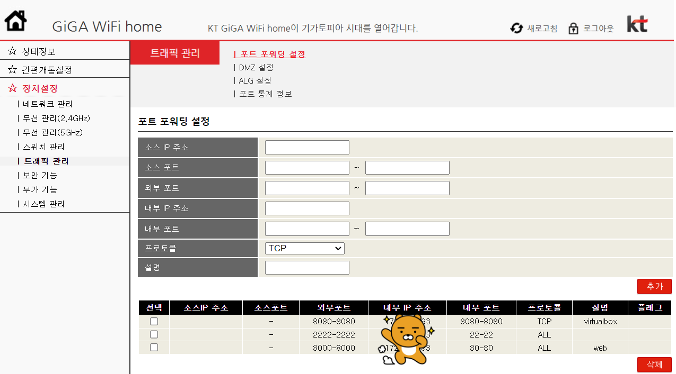
Task: Check the box for 8080-8080 virtualbox rule
Action: tap(154, 321)
